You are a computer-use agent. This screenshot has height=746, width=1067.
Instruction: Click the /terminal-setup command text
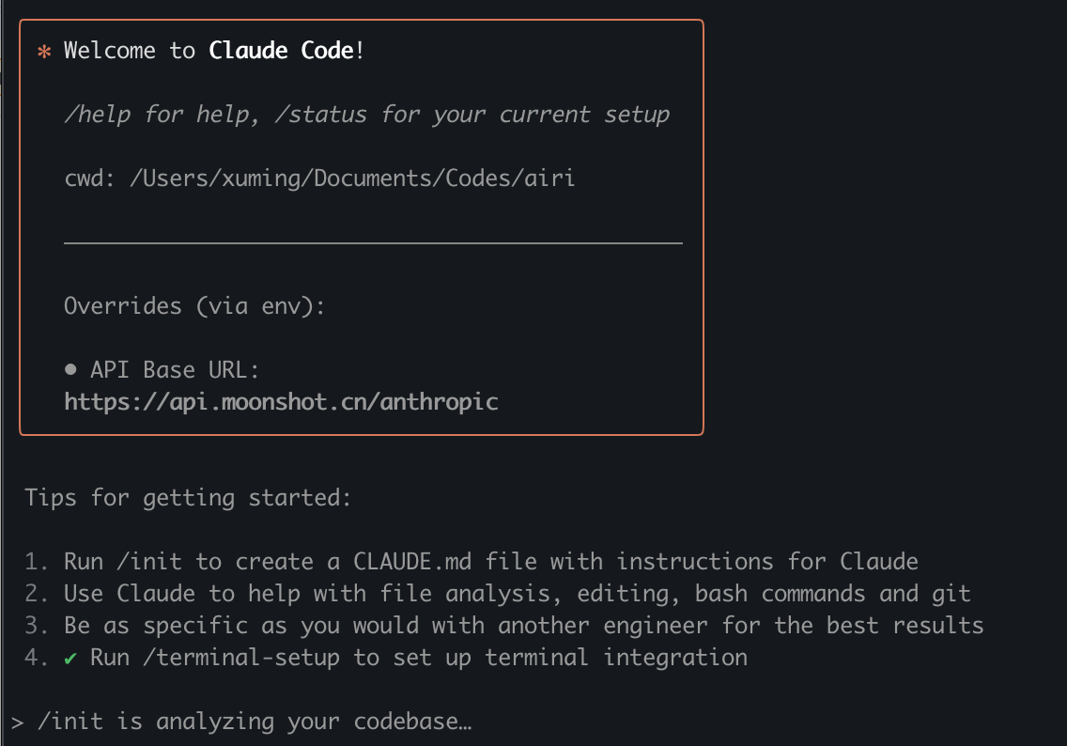(235, 658)
